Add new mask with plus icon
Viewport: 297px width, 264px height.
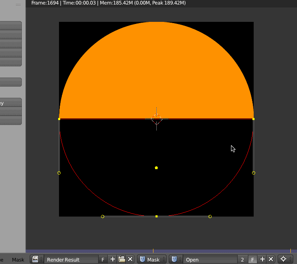(262, 259)
